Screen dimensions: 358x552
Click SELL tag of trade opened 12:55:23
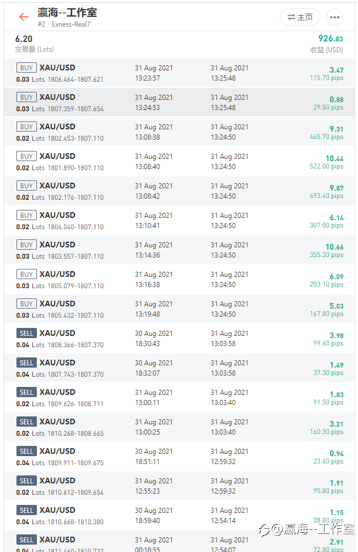pyautogui.click(x=27, y=481)
